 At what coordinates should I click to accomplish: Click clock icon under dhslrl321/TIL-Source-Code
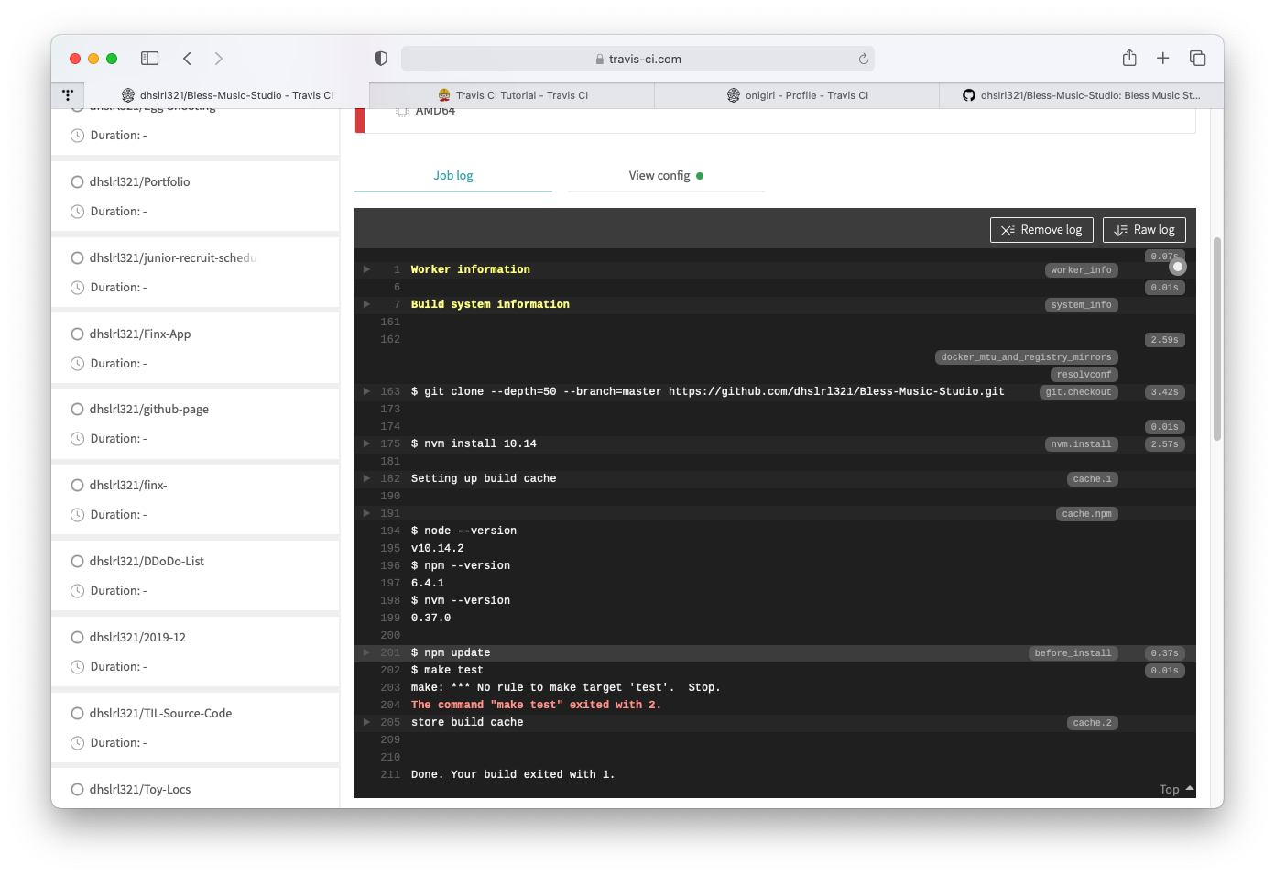[77, 742]
